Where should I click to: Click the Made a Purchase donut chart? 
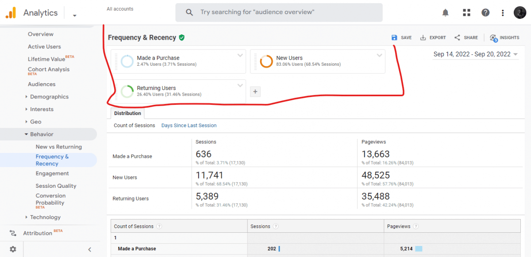[x=127, y=61]
